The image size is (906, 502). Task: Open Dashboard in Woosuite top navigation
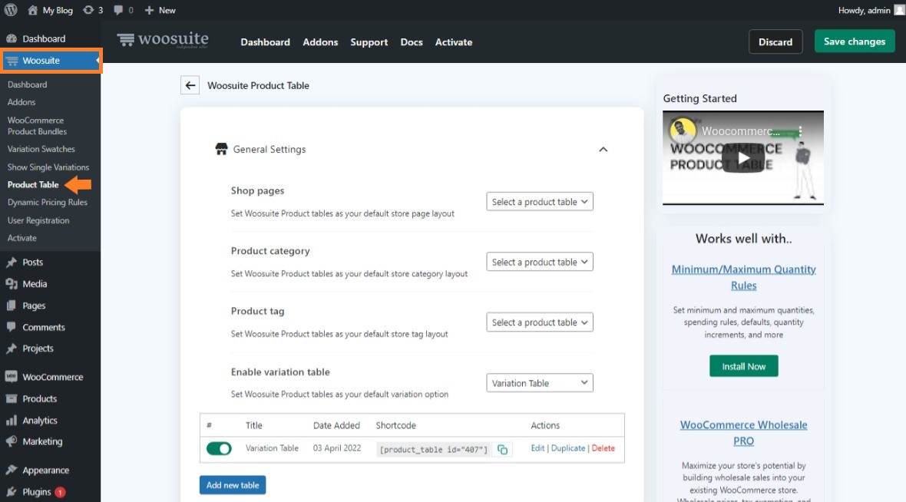(x=265, y=42)
